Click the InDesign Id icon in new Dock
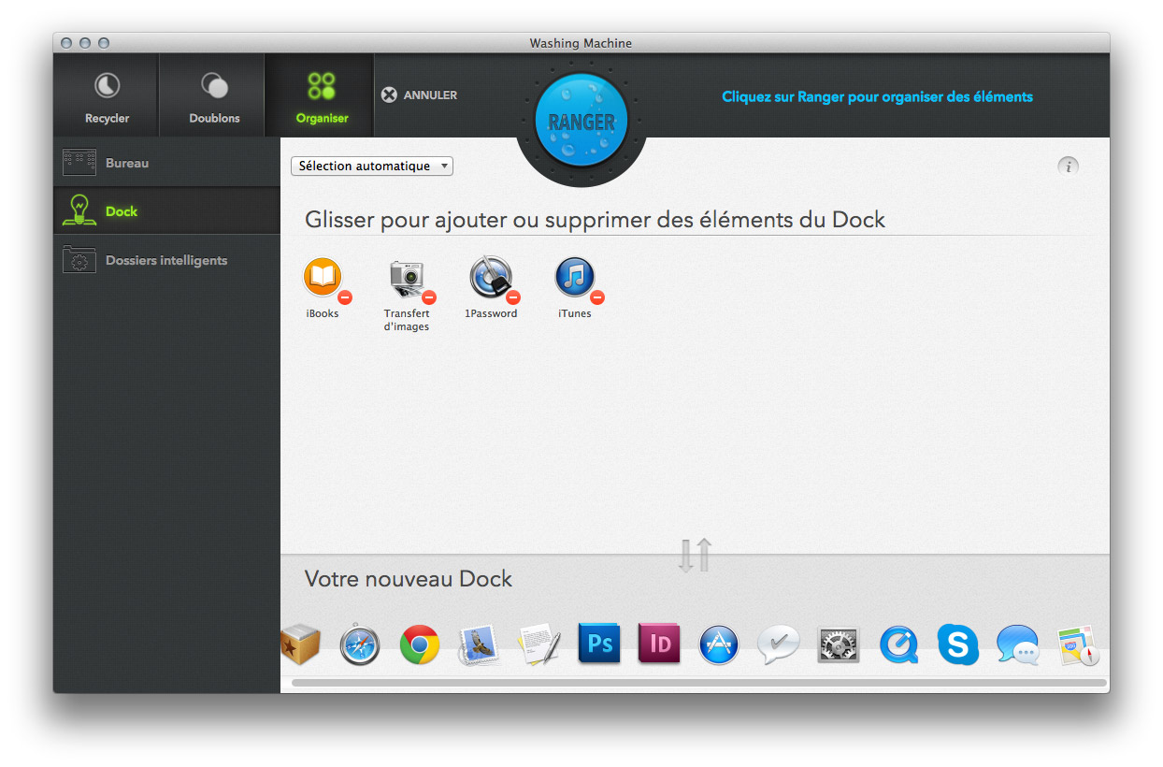Screen dimensions: 1163x767 tap(659, 644)
